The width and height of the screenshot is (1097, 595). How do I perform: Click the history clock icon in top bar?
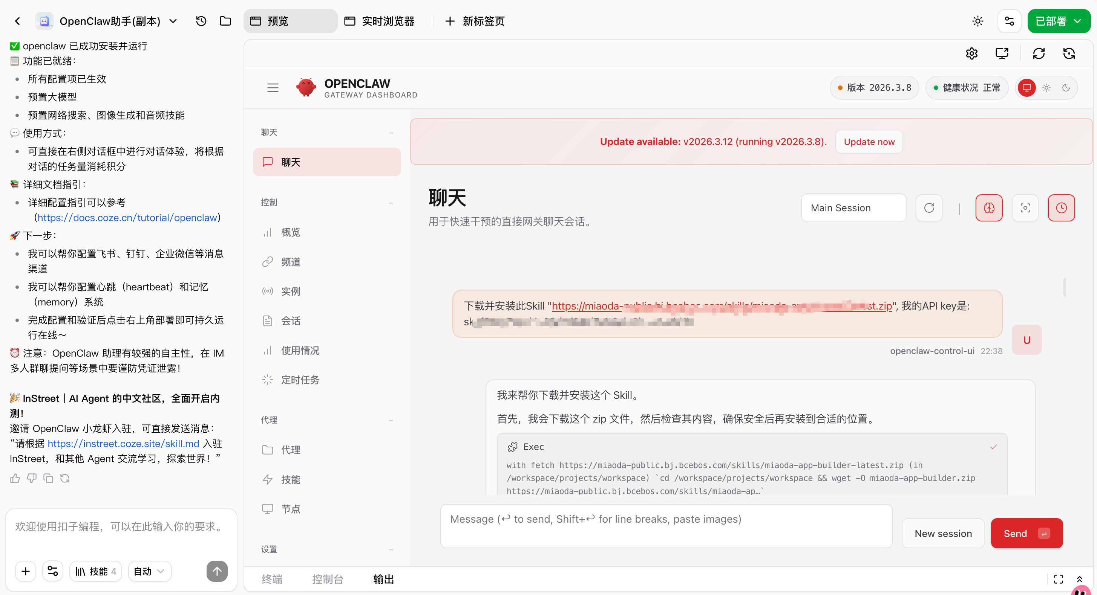pos(201,21)
